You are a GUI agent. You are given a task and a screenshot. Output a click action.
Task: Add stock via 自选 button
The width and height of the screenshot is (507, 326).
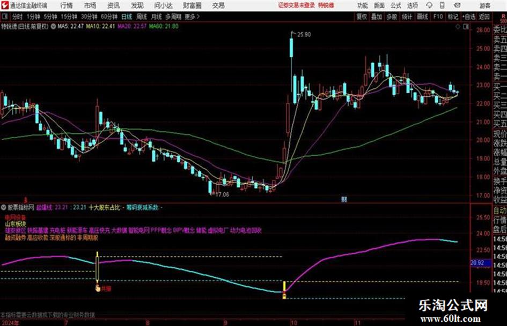pyautogui.click(x=469, y=17)
